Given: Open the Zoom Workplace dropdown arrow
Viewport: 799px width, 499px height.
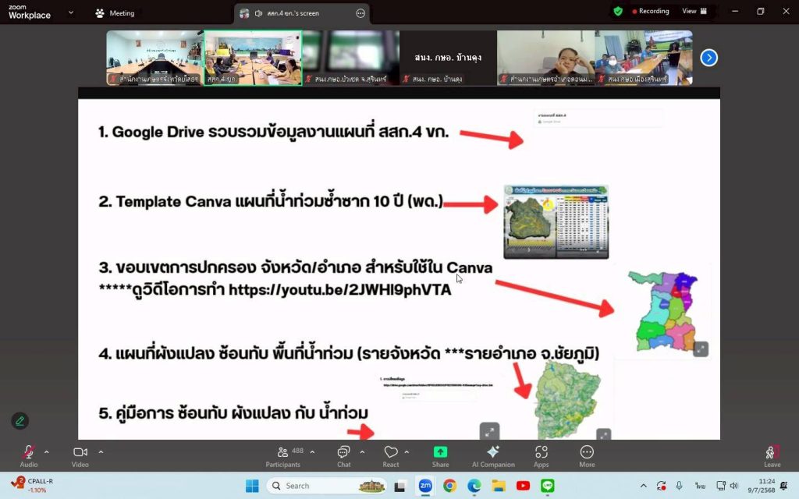Looking at the screenshot, I should pos(71,12).
